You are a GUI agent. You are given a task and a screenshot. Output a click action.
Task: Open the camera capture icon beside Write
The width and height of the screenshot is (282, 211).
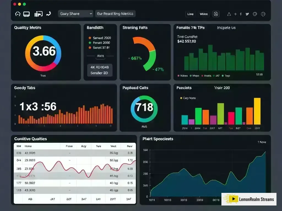(216, 14)
